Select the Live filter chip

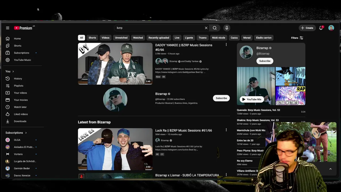(x=177, y=38)
